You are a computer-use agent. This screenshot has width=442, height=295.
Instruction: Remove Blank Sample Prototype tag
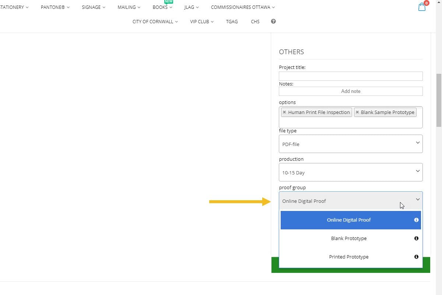(x=357, y=112)
